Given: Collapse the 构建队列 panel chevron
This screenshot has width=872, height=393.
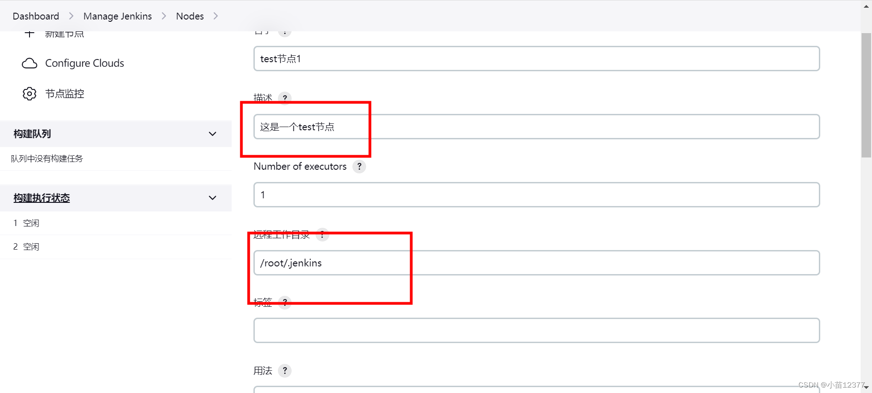Looking at the screenshot, I should coord(212,134).
